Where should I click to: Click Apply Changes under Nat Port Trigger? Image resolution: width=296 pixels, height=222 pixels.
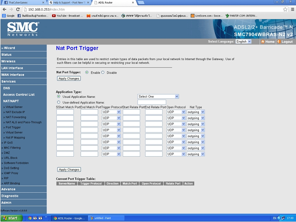tap(69, 79)
